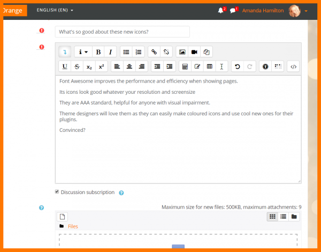This screenshot has height=252, width=321.
Task: Open the notifications bell
Action: tap(221, 10)
